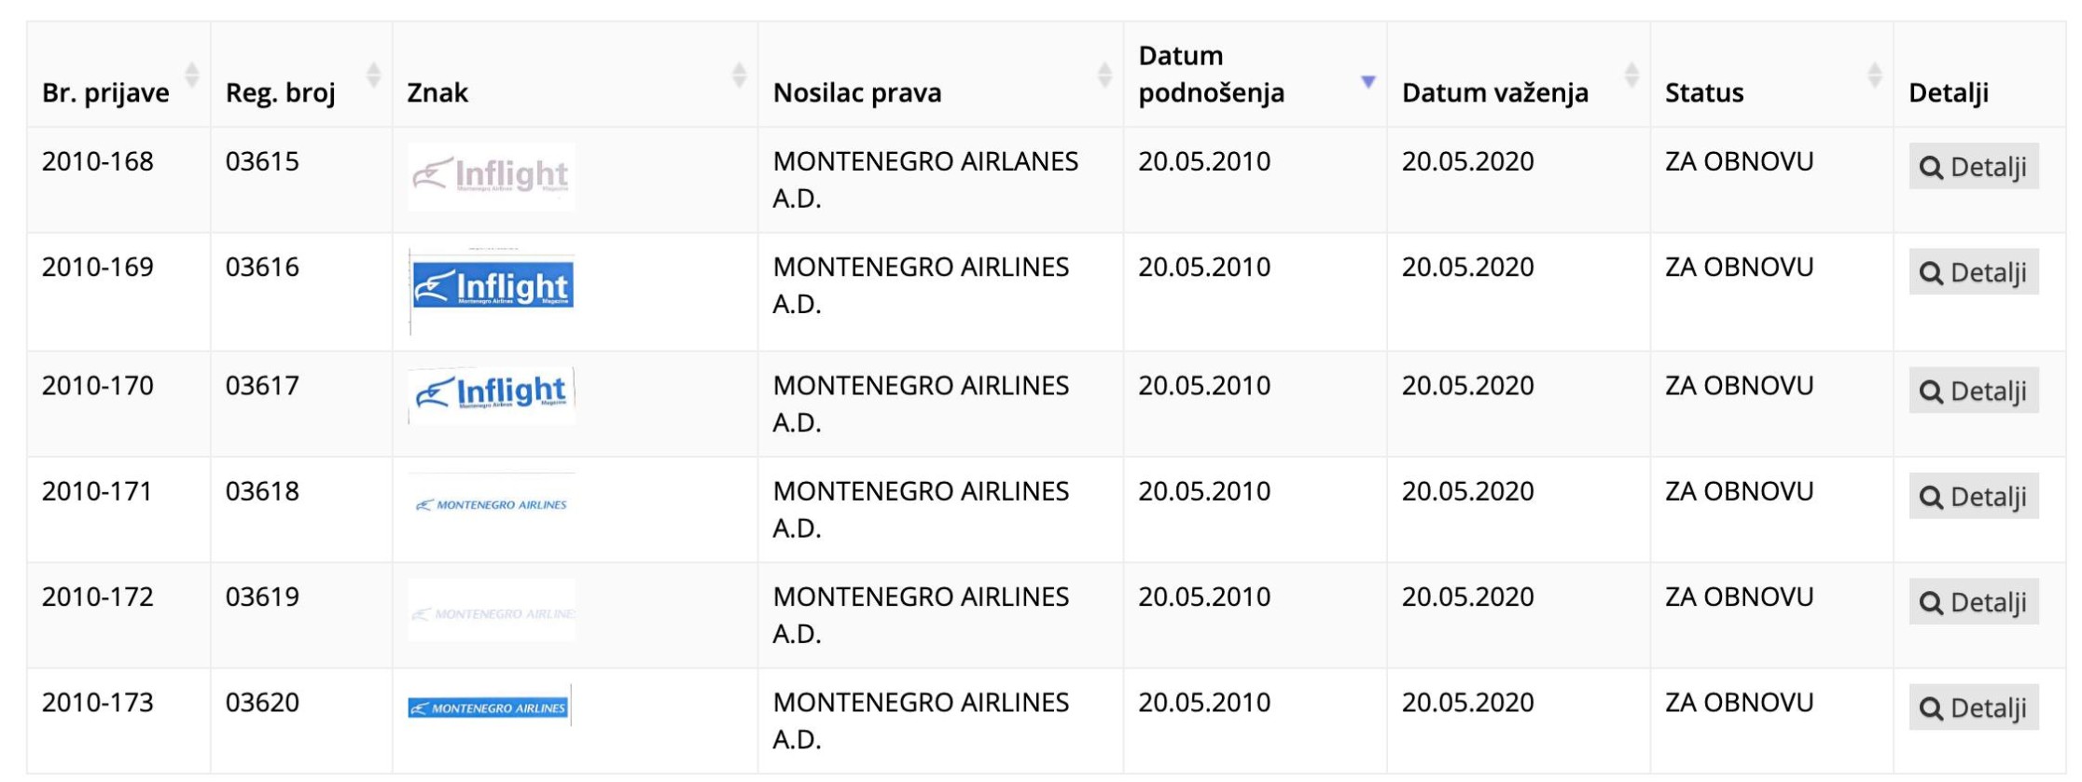Sort by Znak column arrows

coord(739,75)
